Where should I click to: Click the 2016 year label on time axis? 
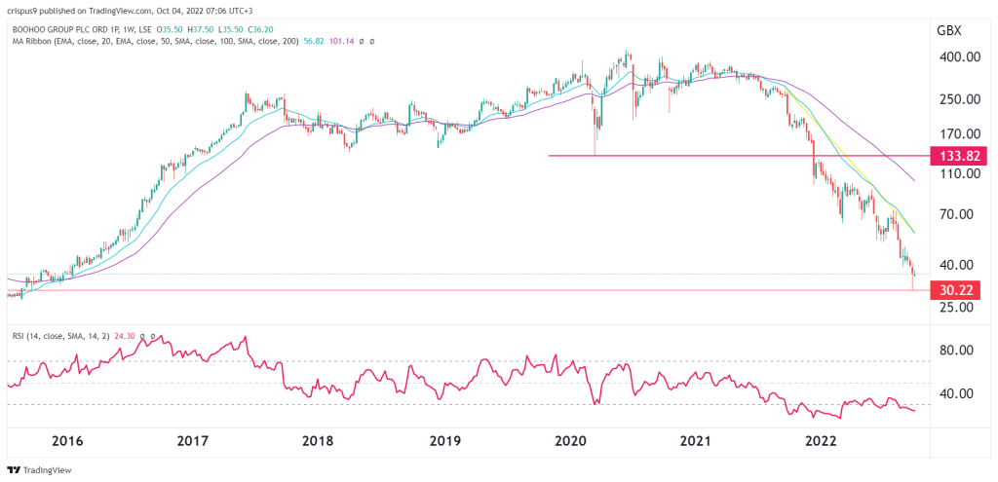pos(67,441)
